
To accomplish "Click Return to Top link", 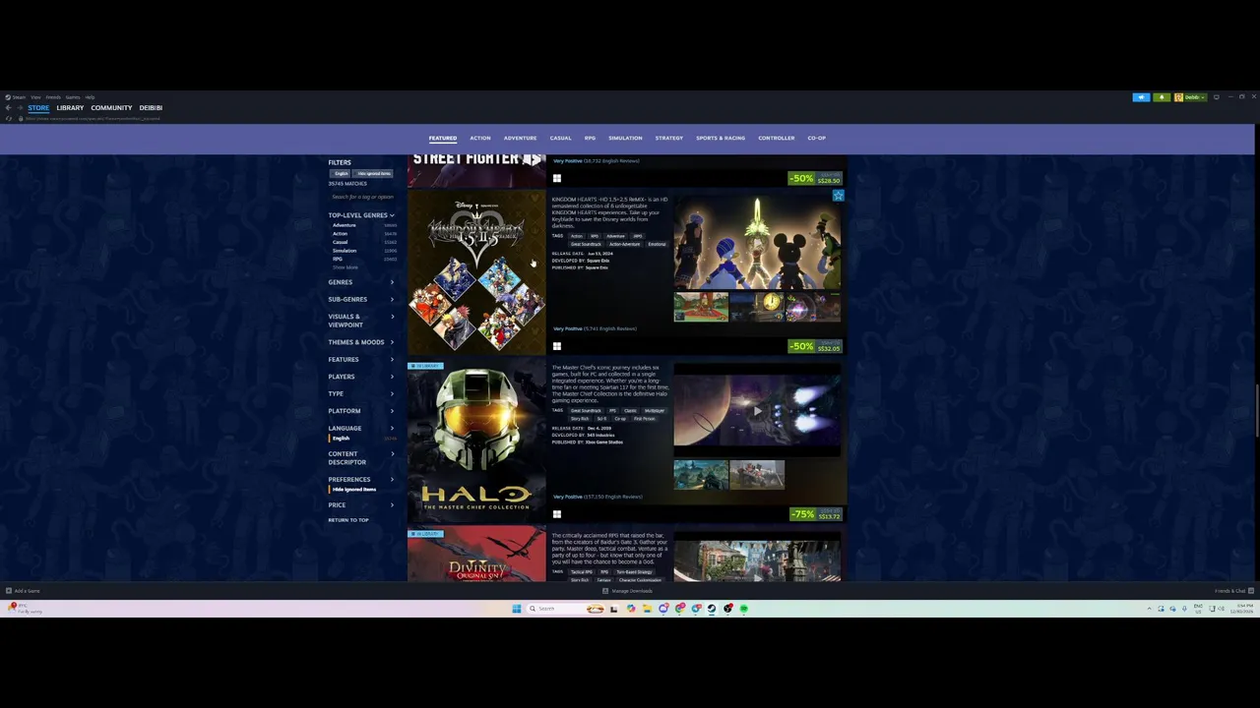I will click(x=348, y=520).
